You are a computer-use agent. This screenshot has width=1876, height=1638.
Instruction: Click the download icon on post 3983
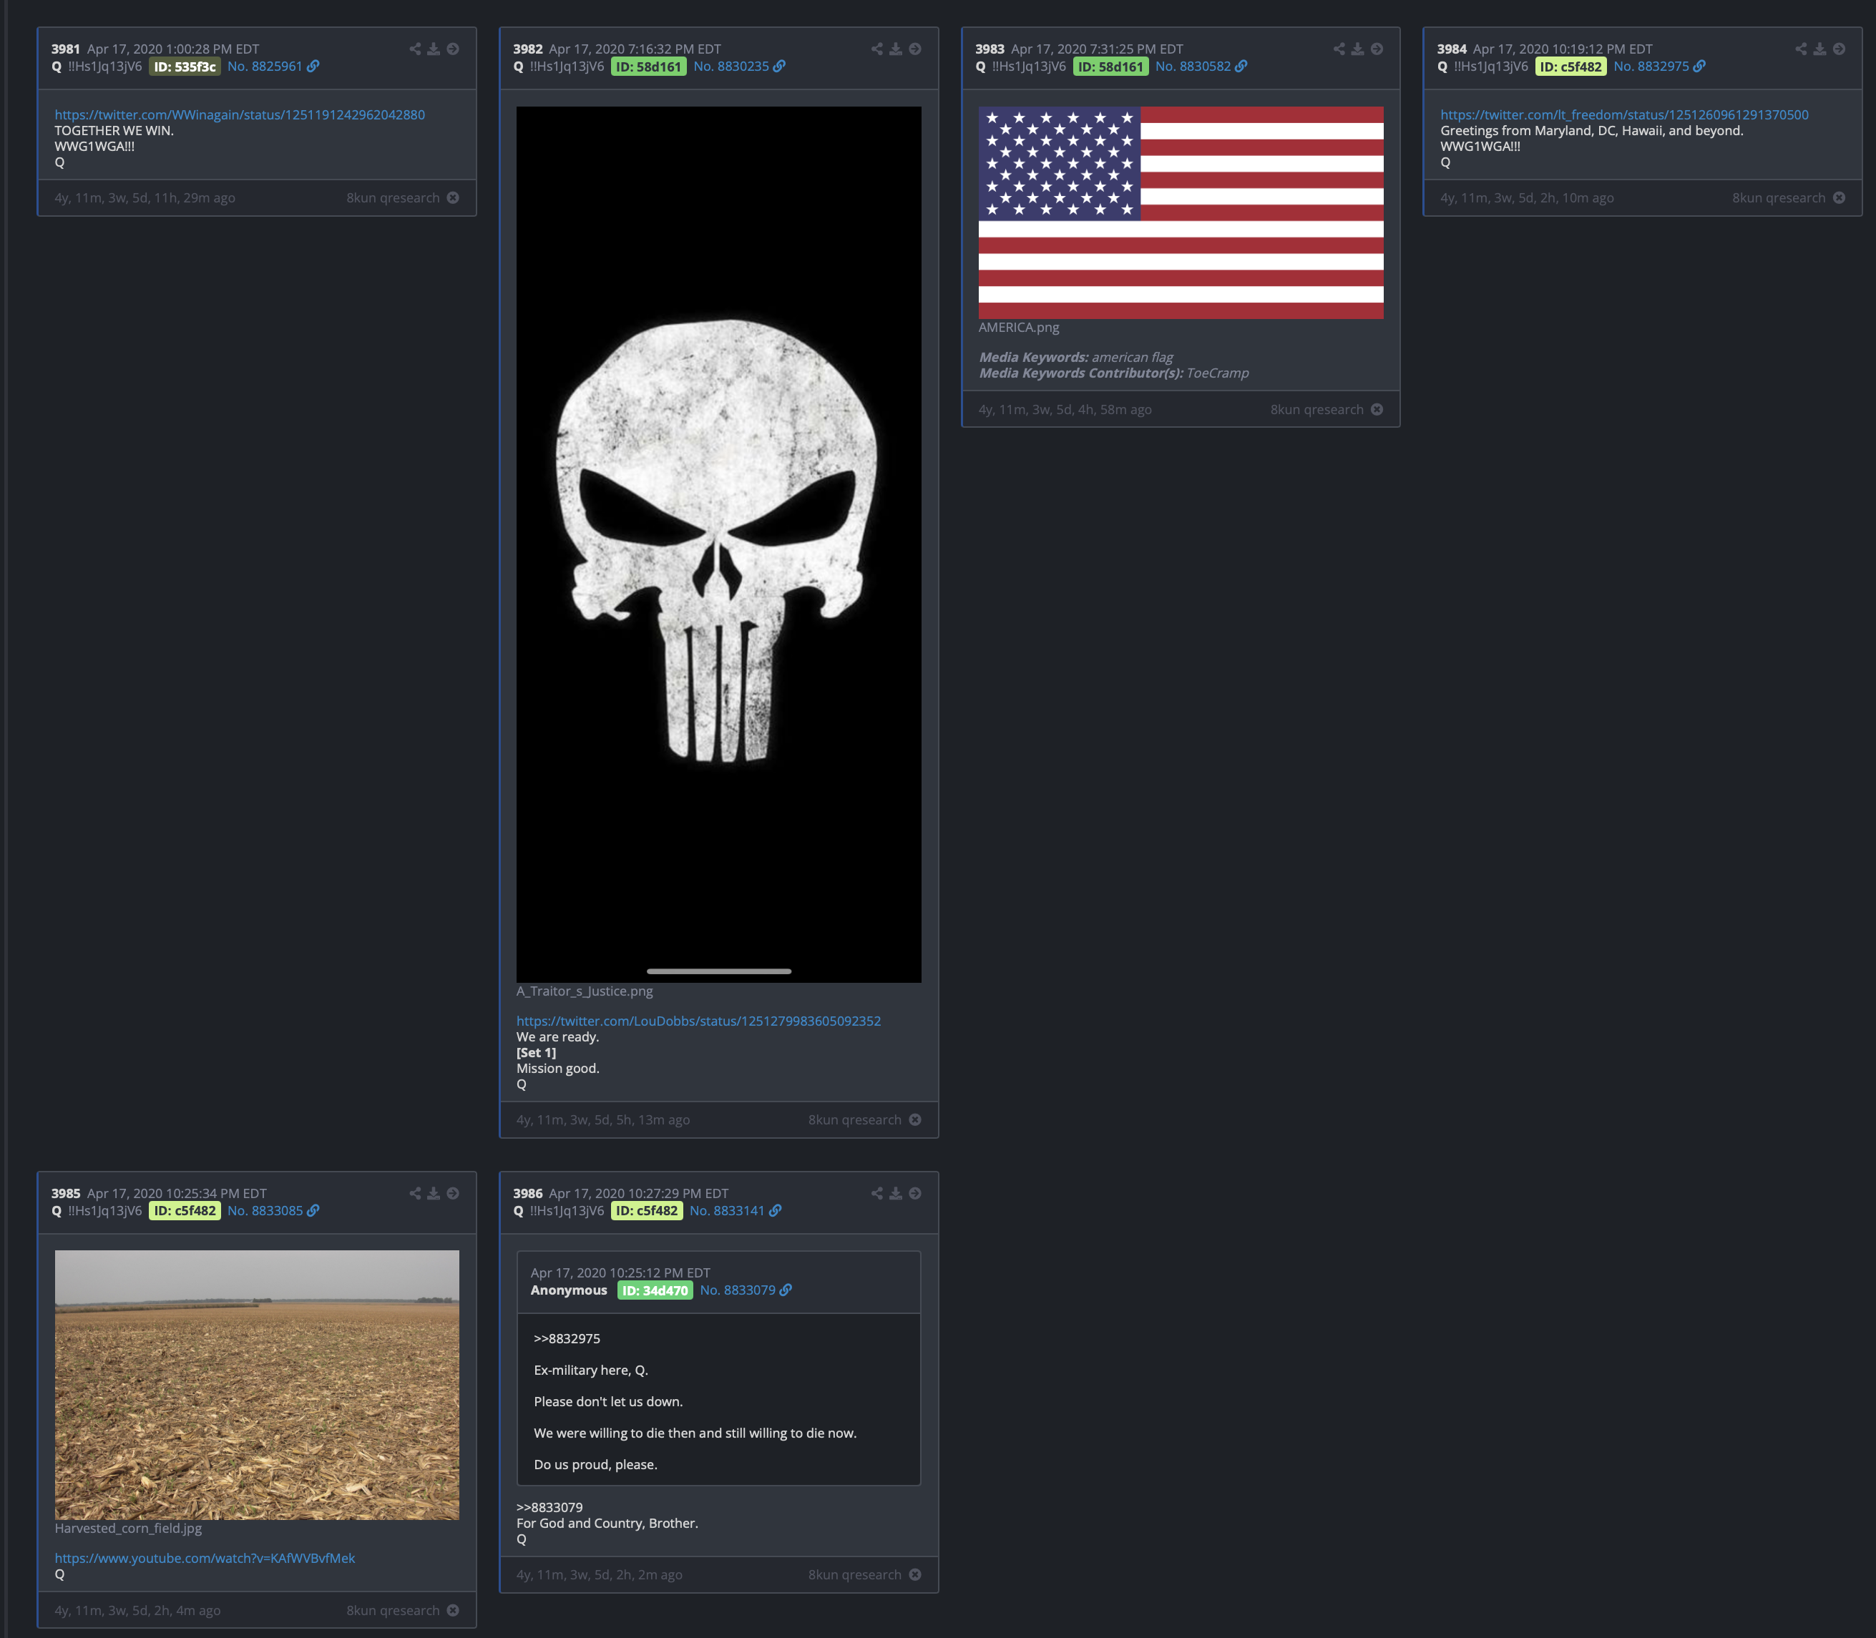1358,49
